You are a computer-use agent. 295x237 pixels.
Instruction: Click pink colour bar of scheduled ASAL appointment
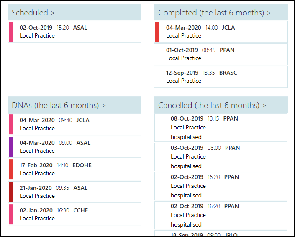(x=11, y=32)
